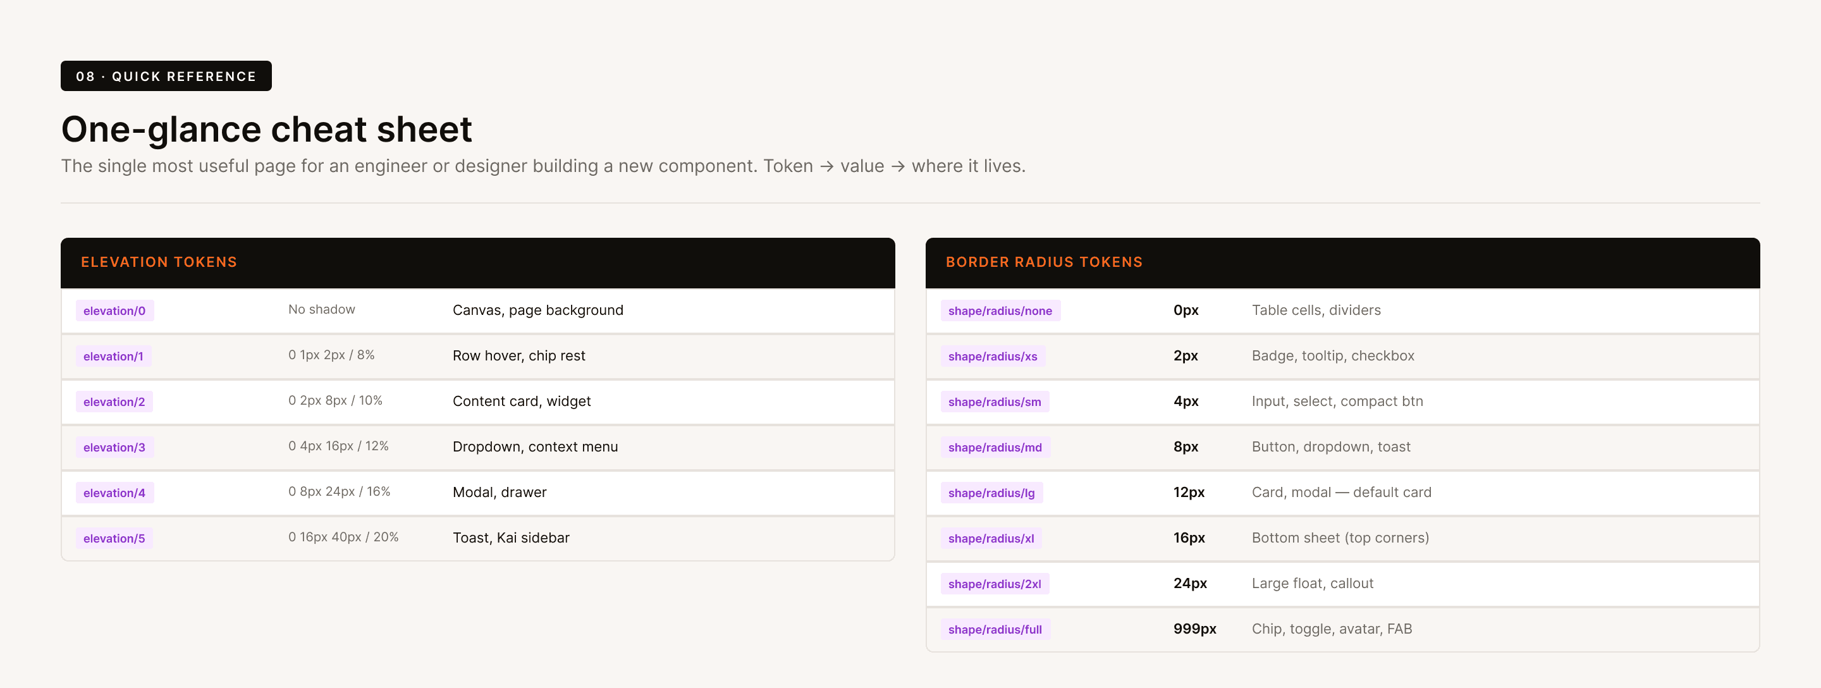
Task: Click the elevation/1 token chip
Action: coord(113,355)
